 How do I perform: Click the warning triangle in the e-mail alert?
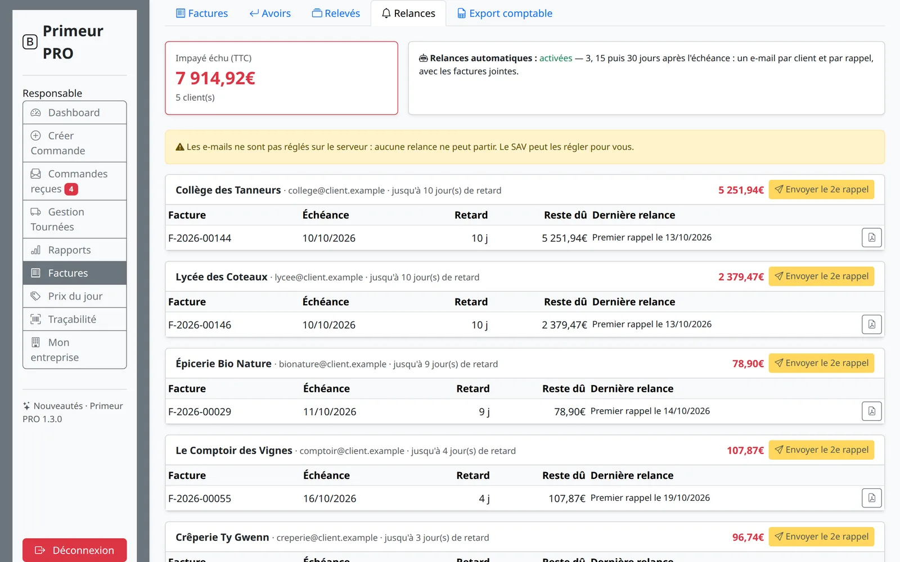click(x=180, y=147)
